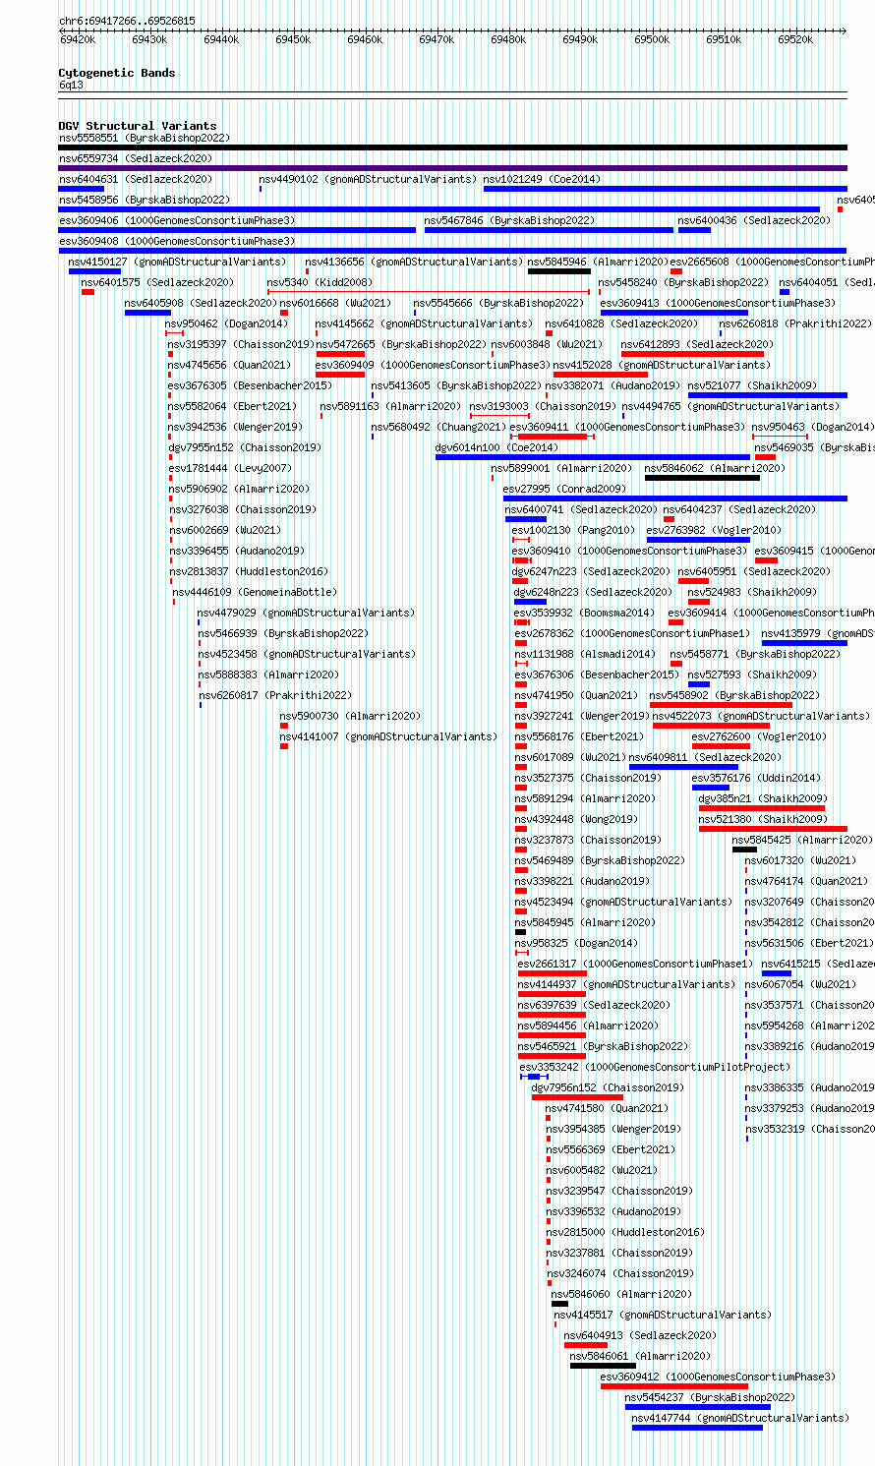Open nsv4147744 gnomADStructuralVariants label
The height and width of the screenshot is (1466, 875).
(x=740, y=1419)
